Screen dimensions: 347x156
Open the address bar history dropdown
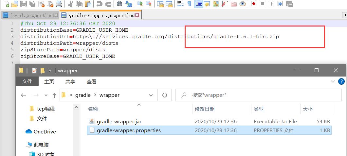pos(151,95)
